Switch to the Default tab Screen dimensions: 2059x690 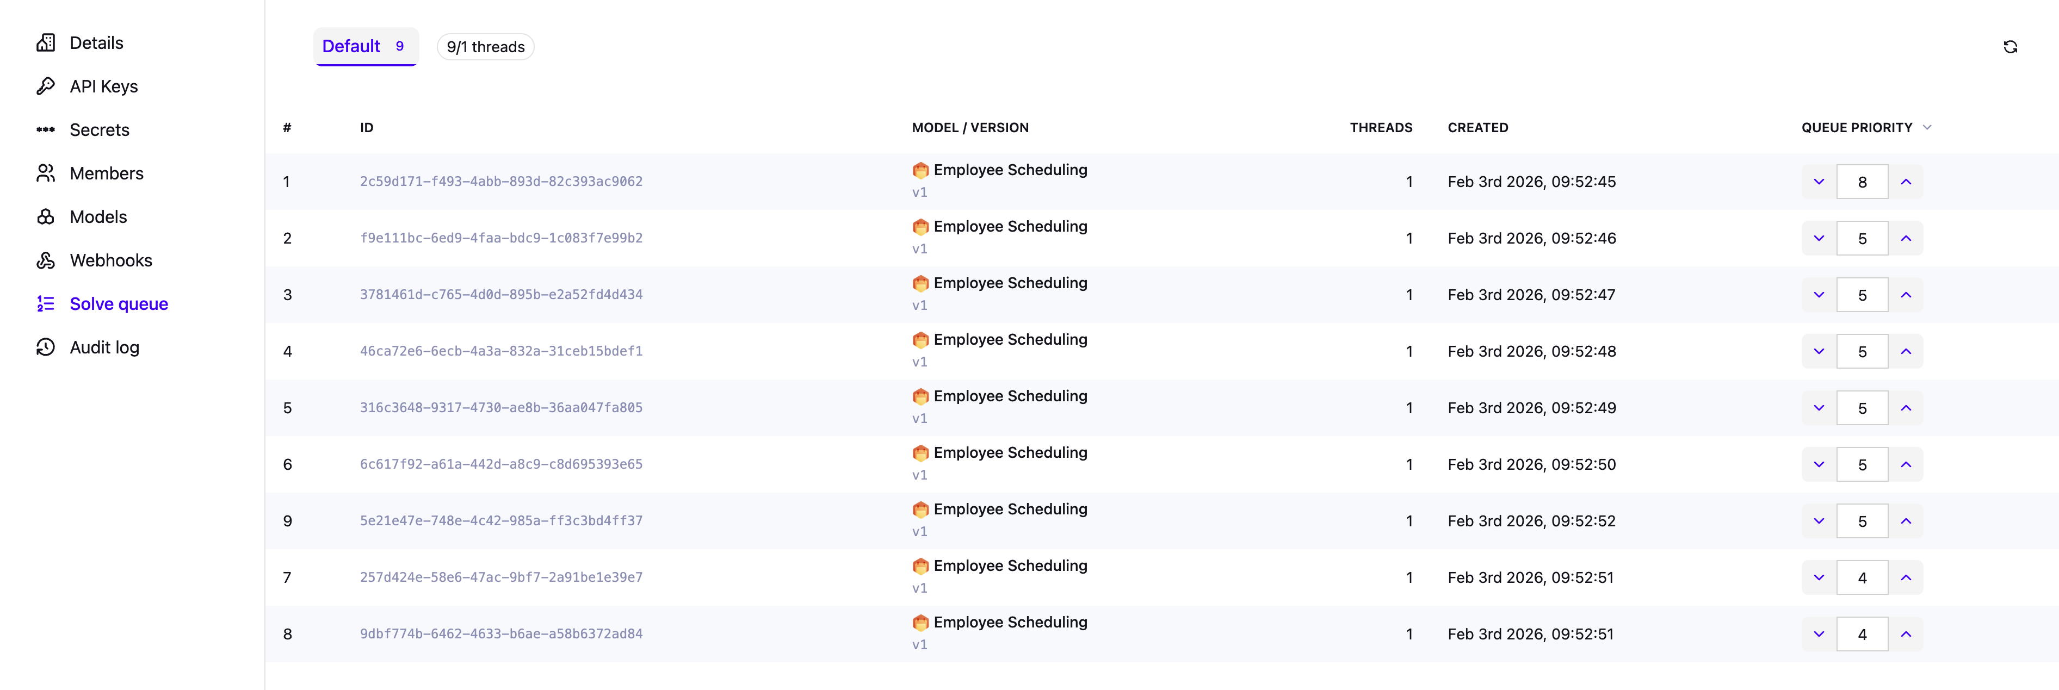coord(365,46)
